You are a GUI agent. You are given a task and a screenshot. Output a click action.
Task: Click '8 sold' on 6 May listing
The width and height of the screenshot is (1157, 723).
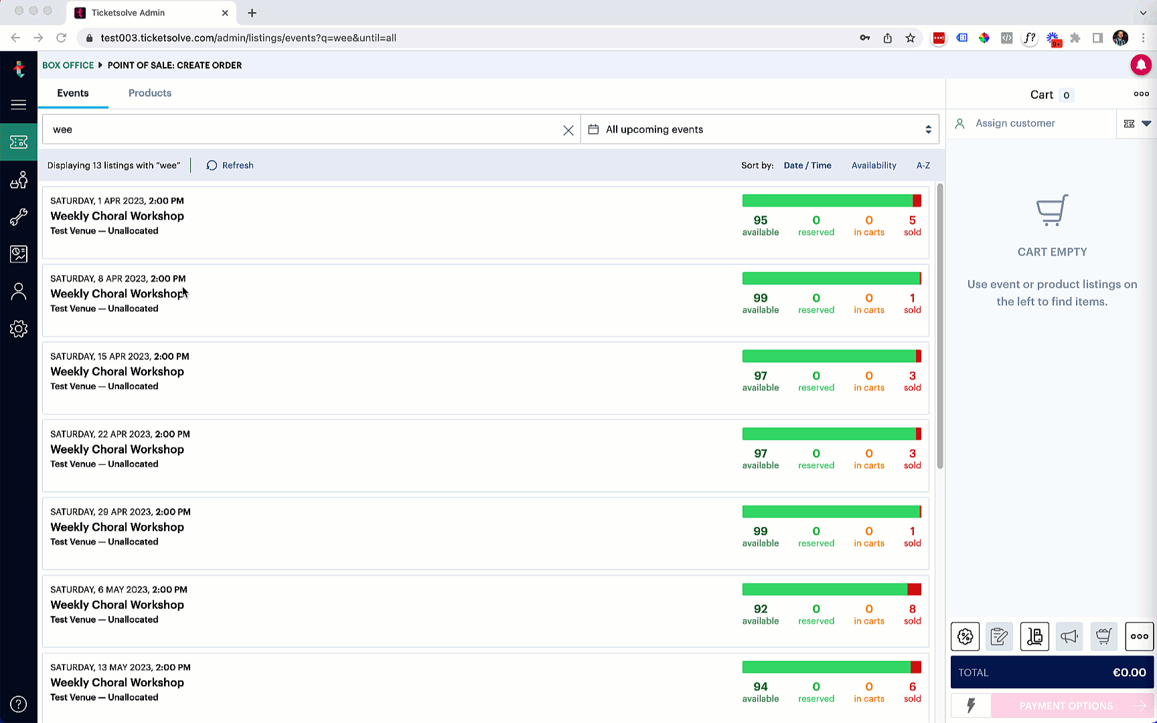pos(913,615)
